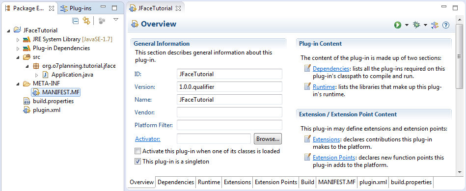This screenshot has height=191, width=466.
Task: Click the Browse... button for Activator
Action: tap(268, 139)
